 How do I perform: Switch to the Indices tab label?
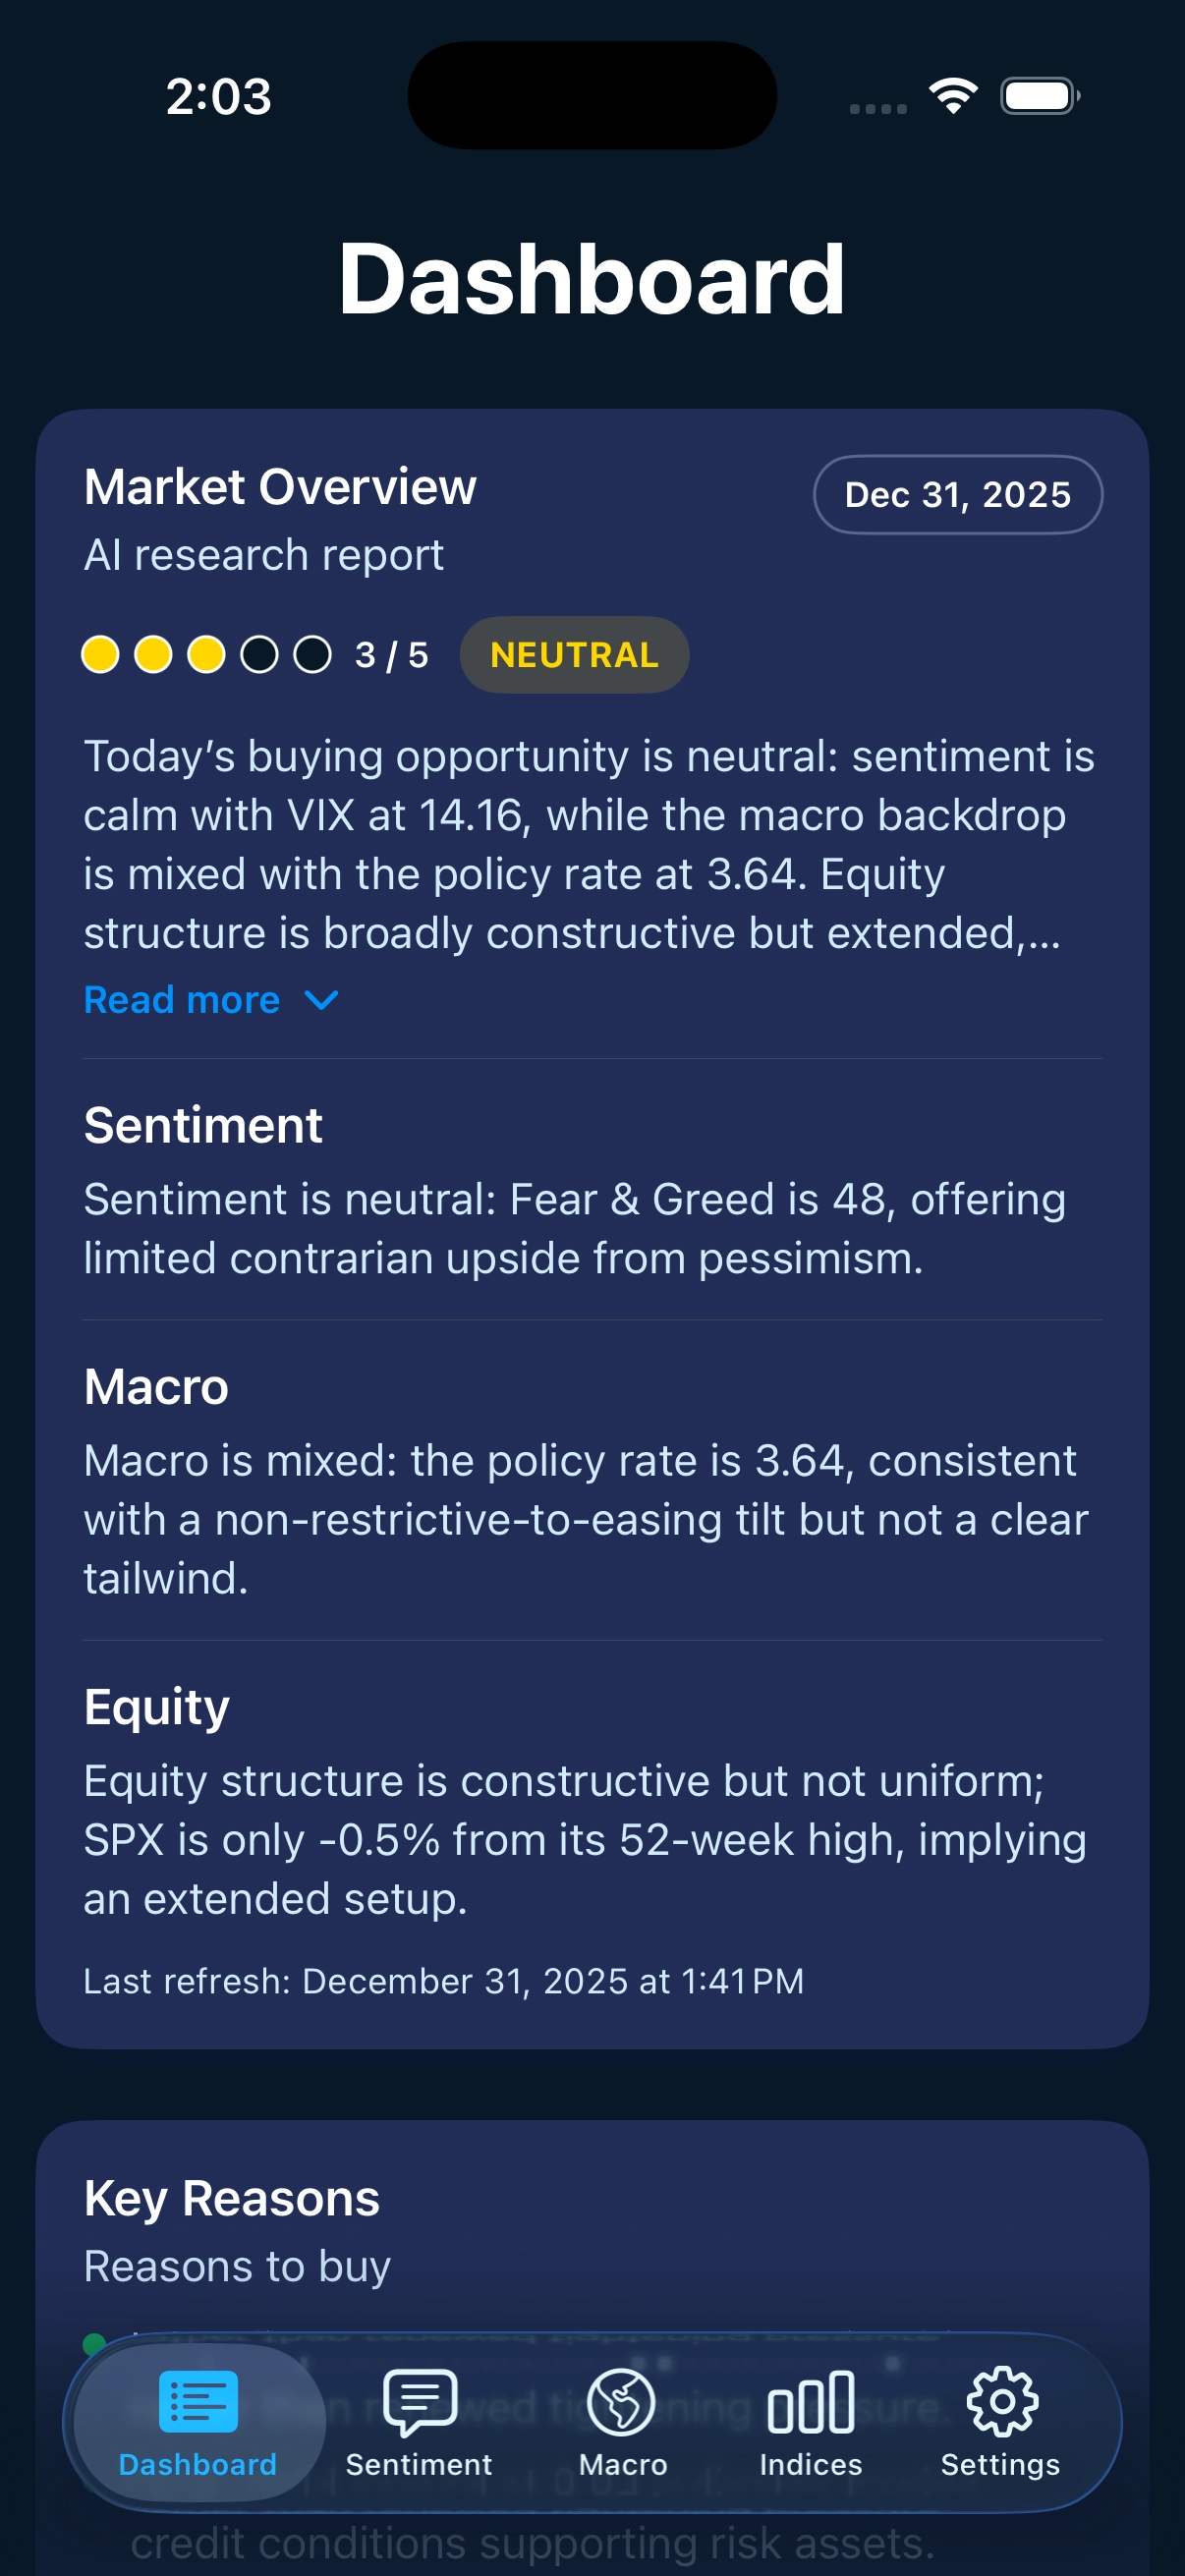(x=811, y=2465)
